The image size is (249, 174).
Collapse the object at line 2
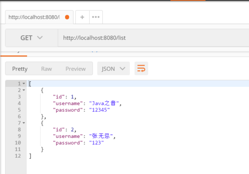click(x=24, y=90)
